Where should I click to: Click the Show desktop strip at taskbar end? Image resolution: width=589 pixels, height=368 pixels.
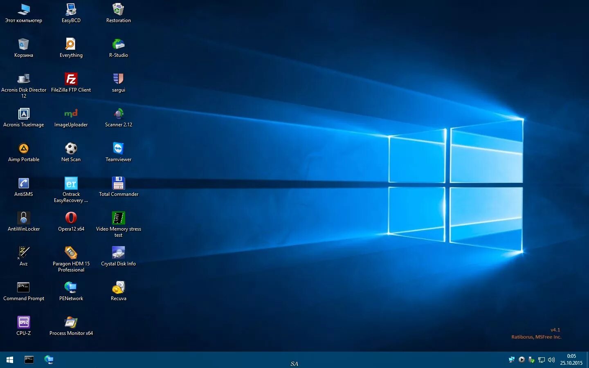tap(587, 360)
